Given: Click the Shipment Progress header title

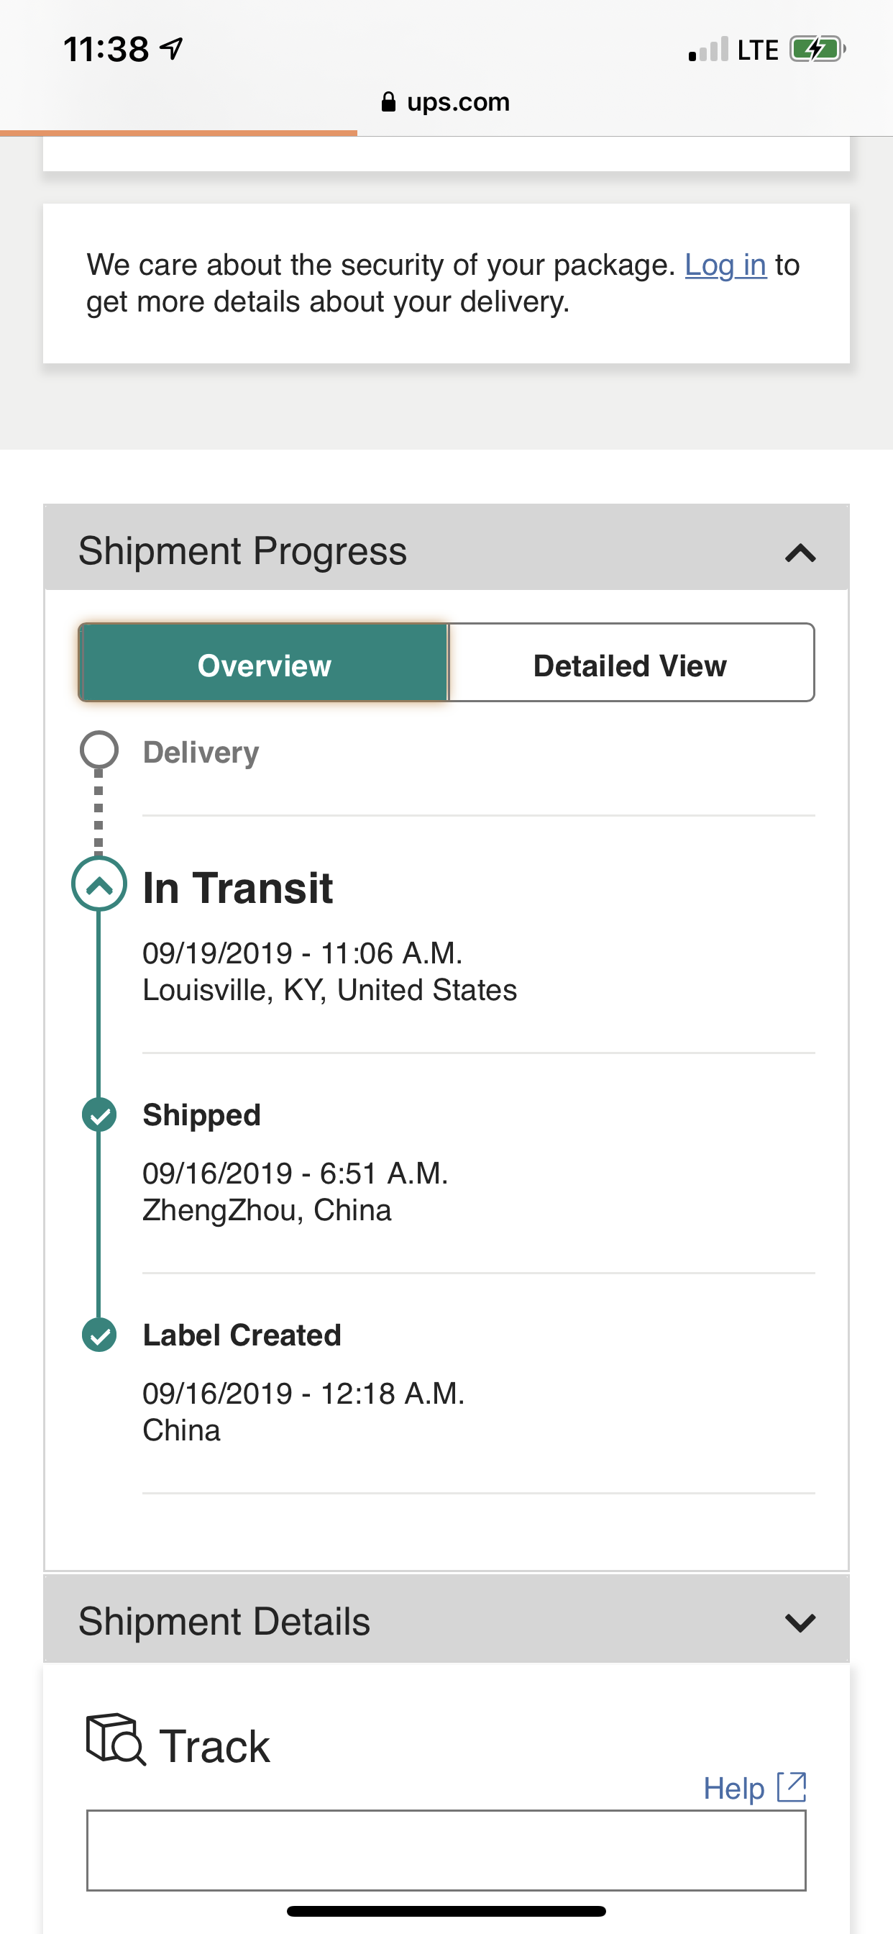Looking at the screenshot, I should 242,550.
